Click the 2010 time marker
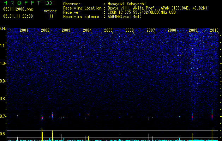This screenshot has height=141, width=222. [x=214, y=30]
